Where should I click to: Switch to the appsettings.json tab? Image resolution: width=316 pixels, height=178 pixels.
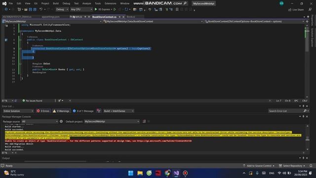50,17
